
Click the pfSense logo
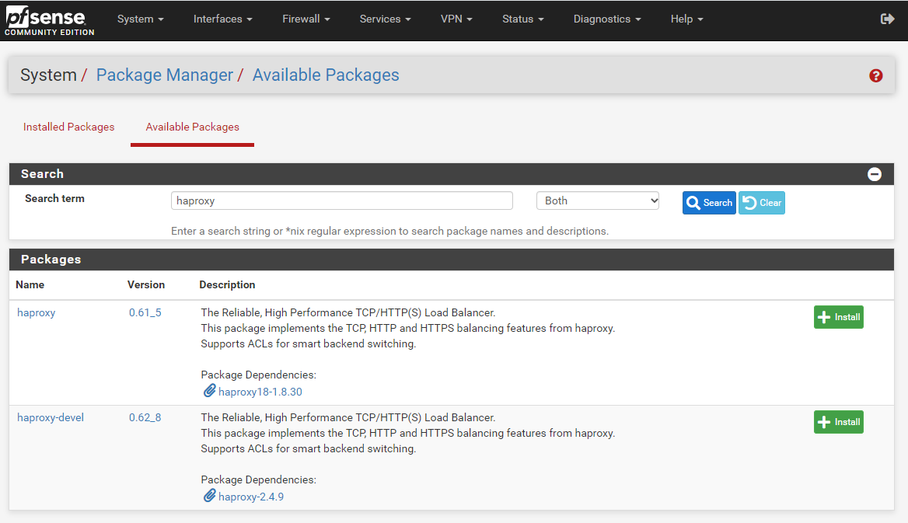click(x=49, y=21)
